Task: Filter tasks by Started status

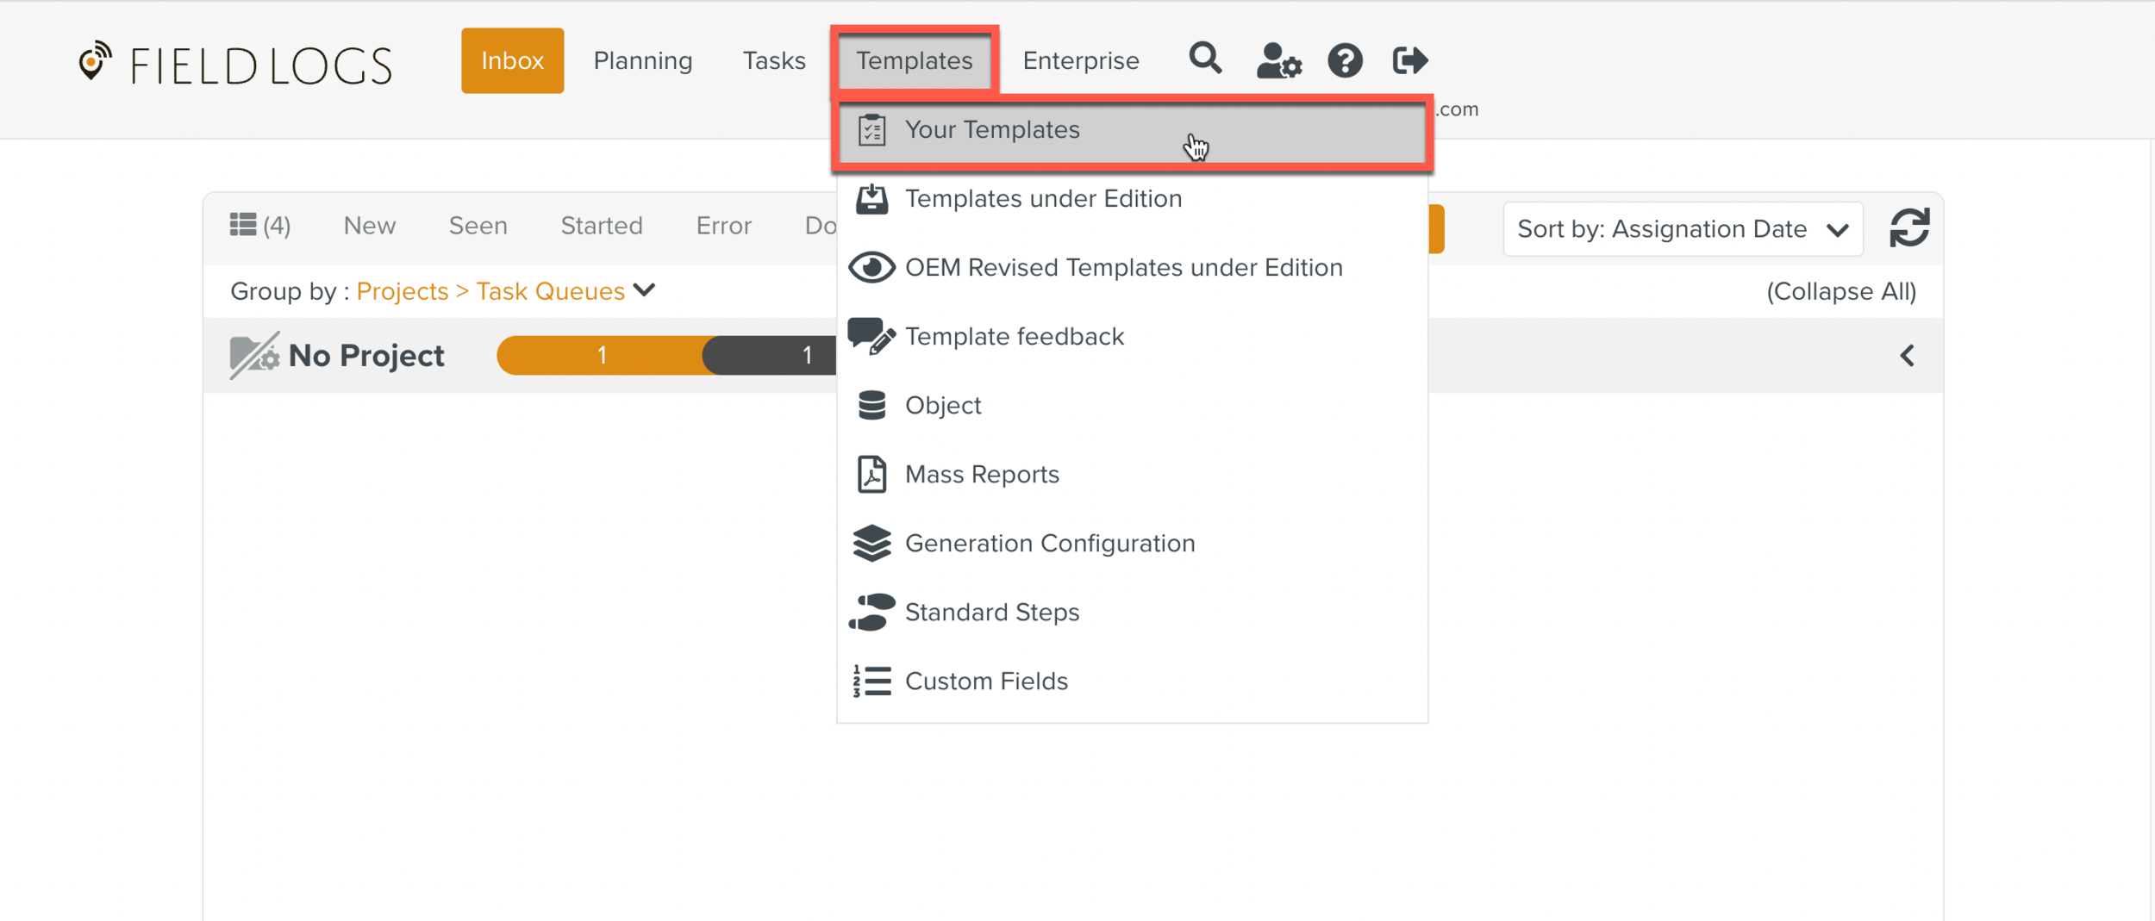Action: coord(601,226)
